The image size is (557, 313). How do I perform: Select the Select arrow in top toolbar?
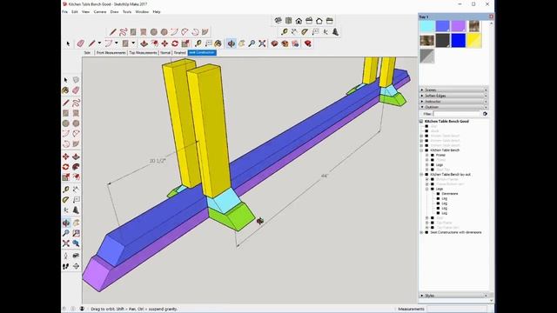click(x=68, y=43)
